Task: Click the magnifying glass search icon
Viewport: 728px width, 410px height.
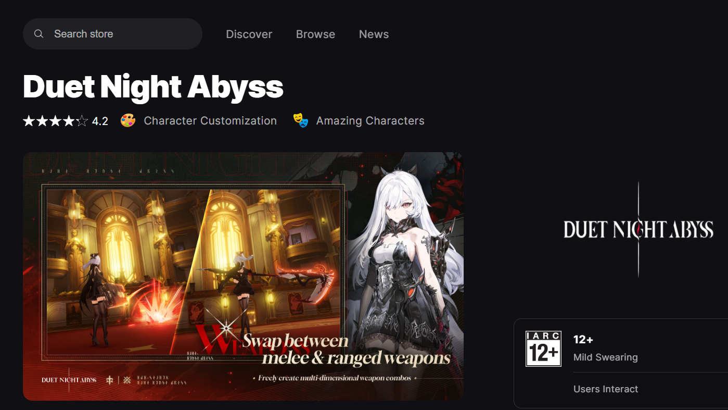Action: pos(39,34)
